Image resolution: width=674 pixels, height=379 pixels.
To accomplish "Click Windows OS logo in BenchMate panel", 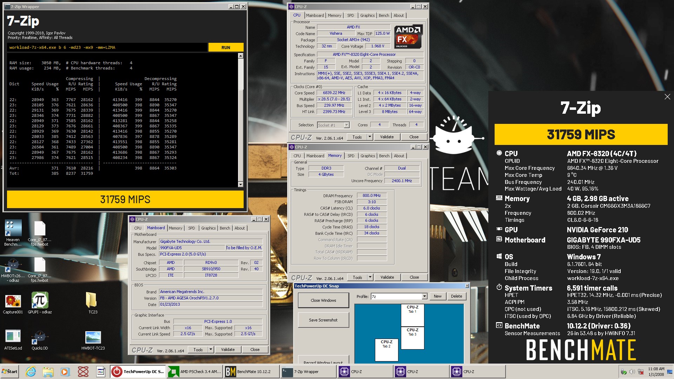I will 499,256.
